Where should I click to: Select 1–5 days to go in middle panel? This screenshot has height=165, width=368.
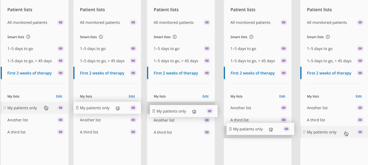(166, 49)
